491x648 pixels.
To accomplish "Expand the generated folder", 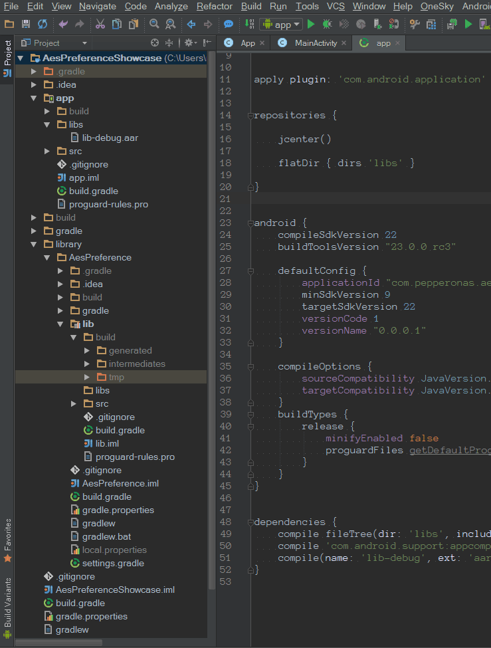I will click(x=87, y=350).
